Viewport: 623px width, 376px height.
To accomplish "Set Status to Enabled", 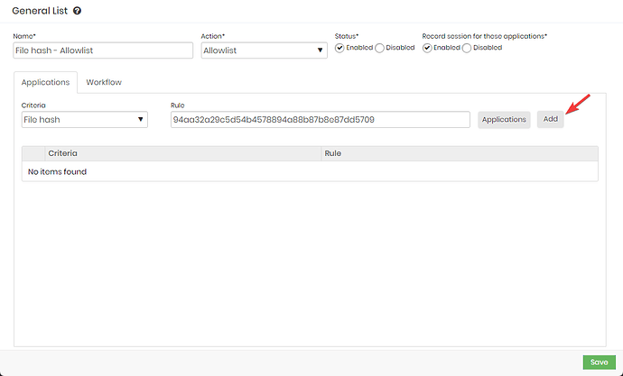I will pyautogui.click(x=339, y=48).
